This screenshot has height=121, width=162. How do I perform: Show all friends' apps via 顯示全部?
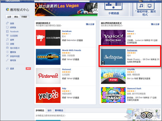(x=155, y=24)
